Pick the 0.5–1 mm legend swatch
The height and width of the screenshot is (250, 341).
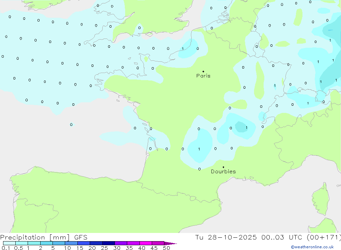22,243
